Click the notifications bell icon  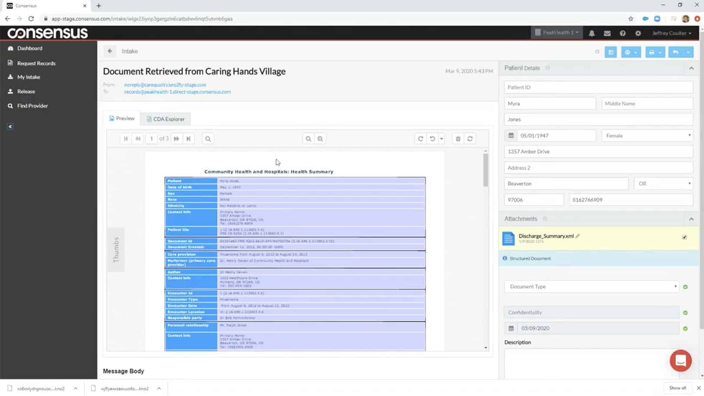tap(591, 33)
